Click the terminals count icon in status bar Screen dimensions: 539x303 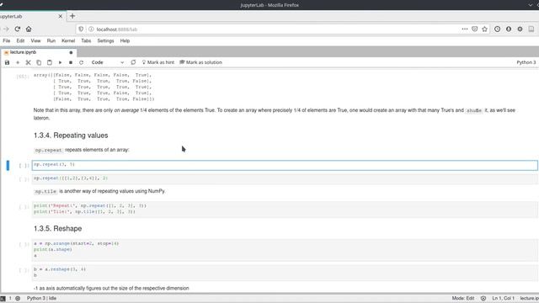pos(3,298)
